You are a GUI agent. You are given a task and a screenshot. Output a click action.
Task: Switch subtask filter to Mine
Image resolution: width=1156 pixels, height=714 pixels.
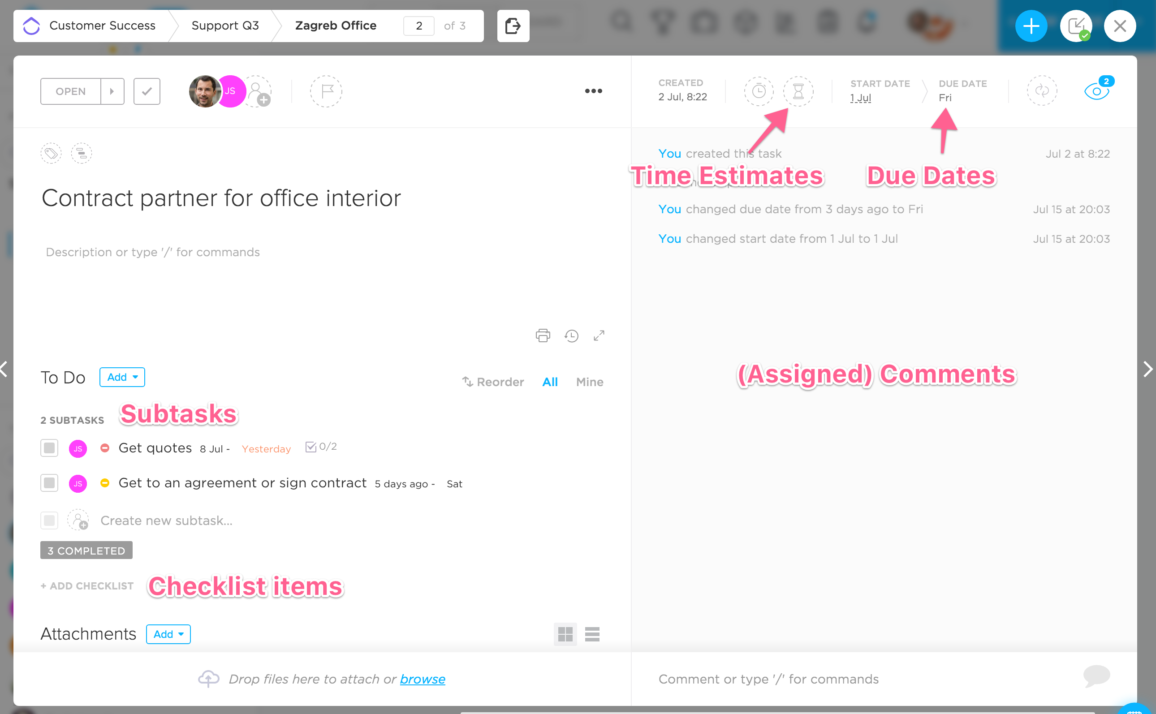pyautogui.click(x=589, y=382)
